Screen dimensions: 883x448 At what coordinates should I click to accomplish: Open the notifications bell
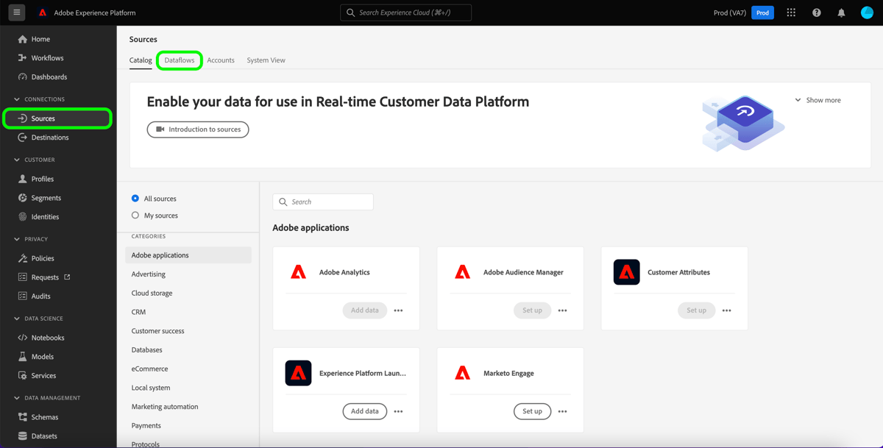[841, 12]
